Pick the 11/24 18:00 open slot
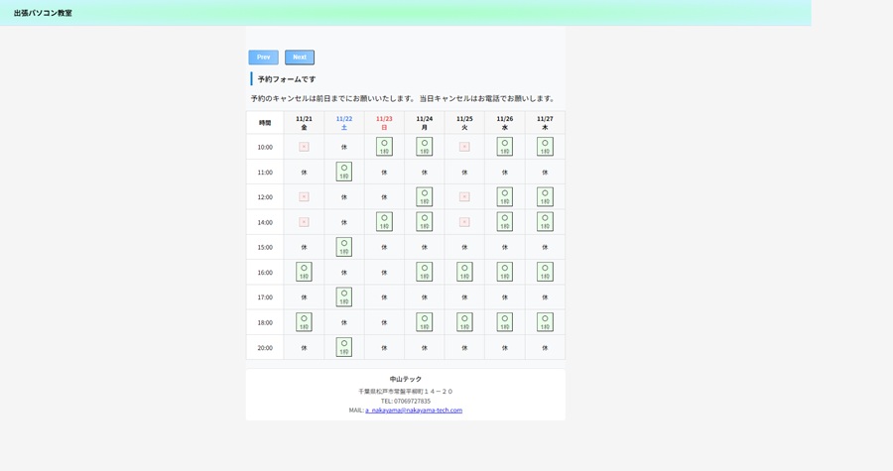This screenshot has height=471, width=893. (425, 322)
